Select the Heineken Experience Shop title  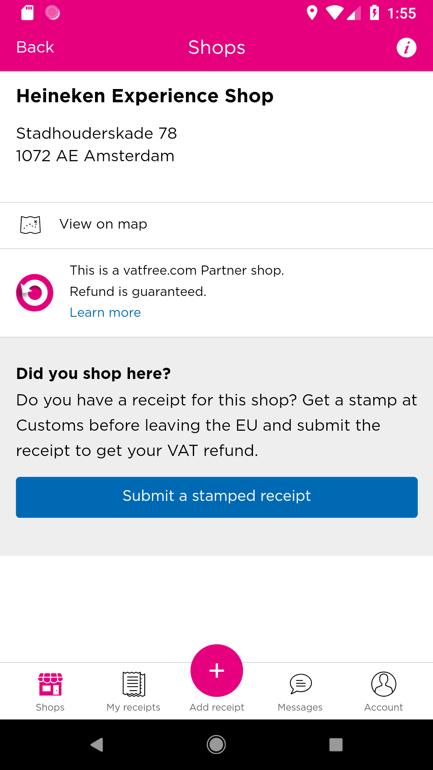145,96
